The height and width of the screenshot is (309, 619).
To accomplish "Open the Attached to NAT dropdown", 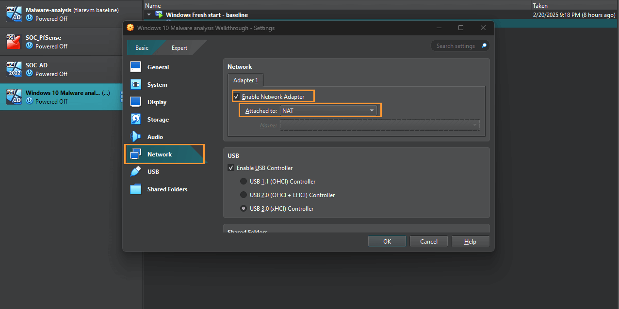I will pos(329,110).
